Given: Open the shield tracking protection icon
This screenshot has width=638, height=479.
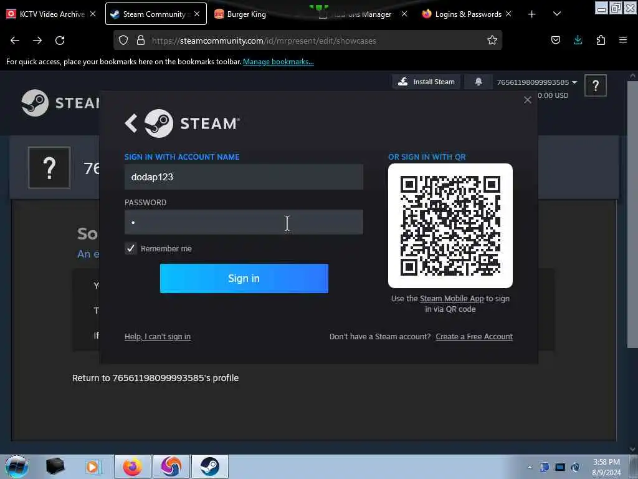Looking at the screenshot, I should pos(123,40).
